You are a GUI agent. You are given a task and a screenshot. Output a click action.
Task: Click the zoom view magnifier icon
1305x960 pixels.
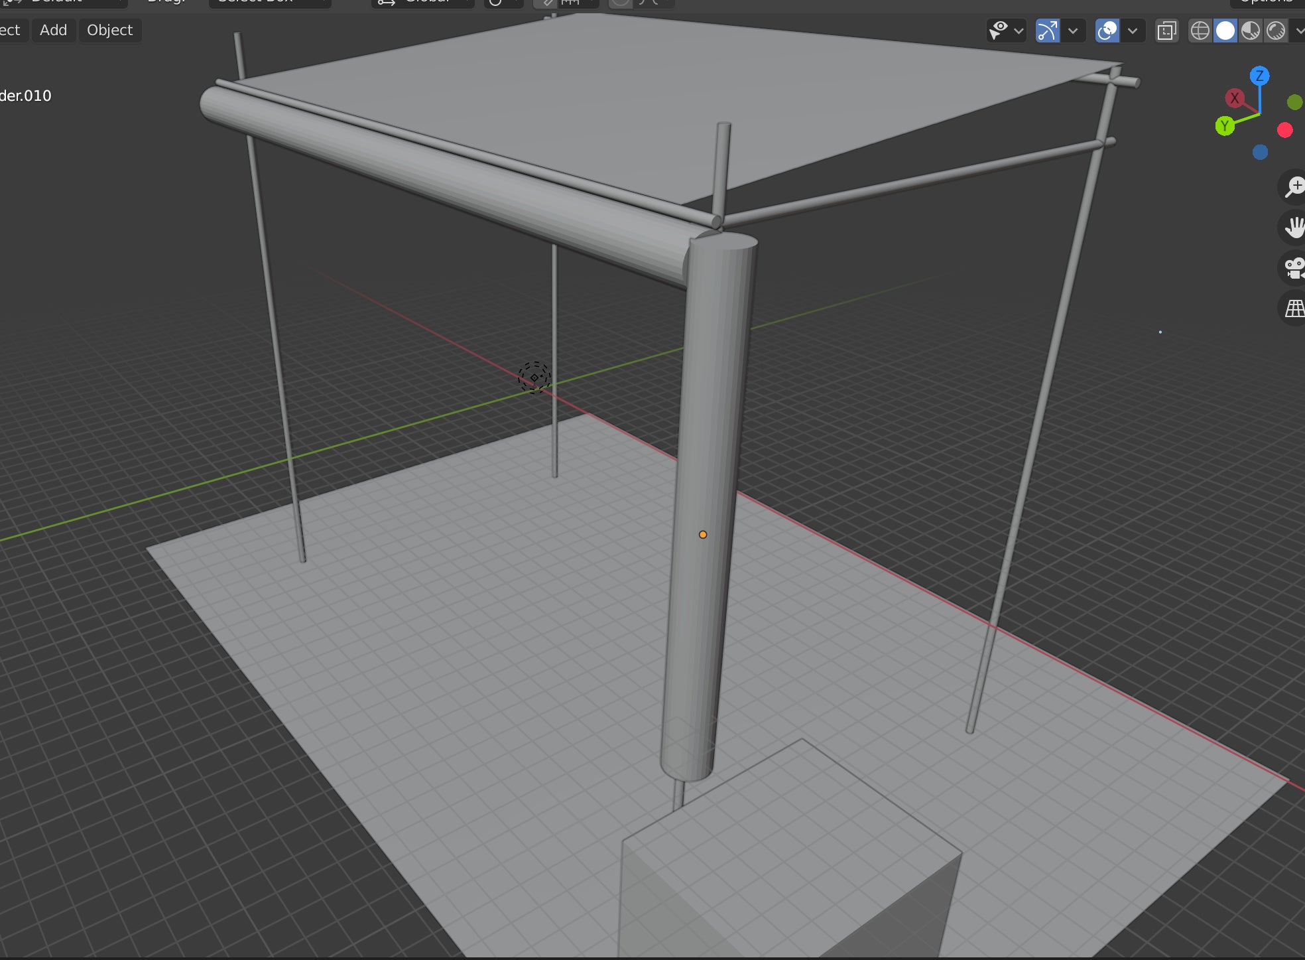click(x=1293, y=186)
